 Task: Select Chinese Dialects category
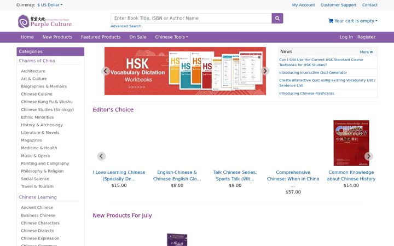click(x=37, y=231)
